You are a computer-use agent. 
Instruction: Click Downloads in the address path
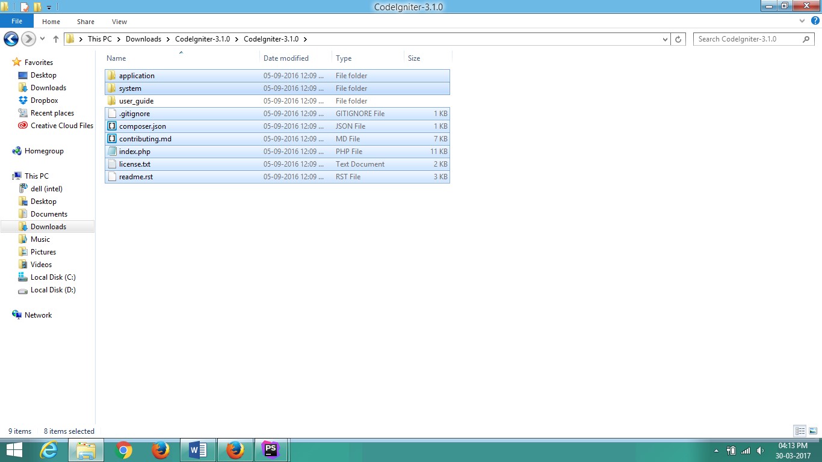(x=143, y=39)
